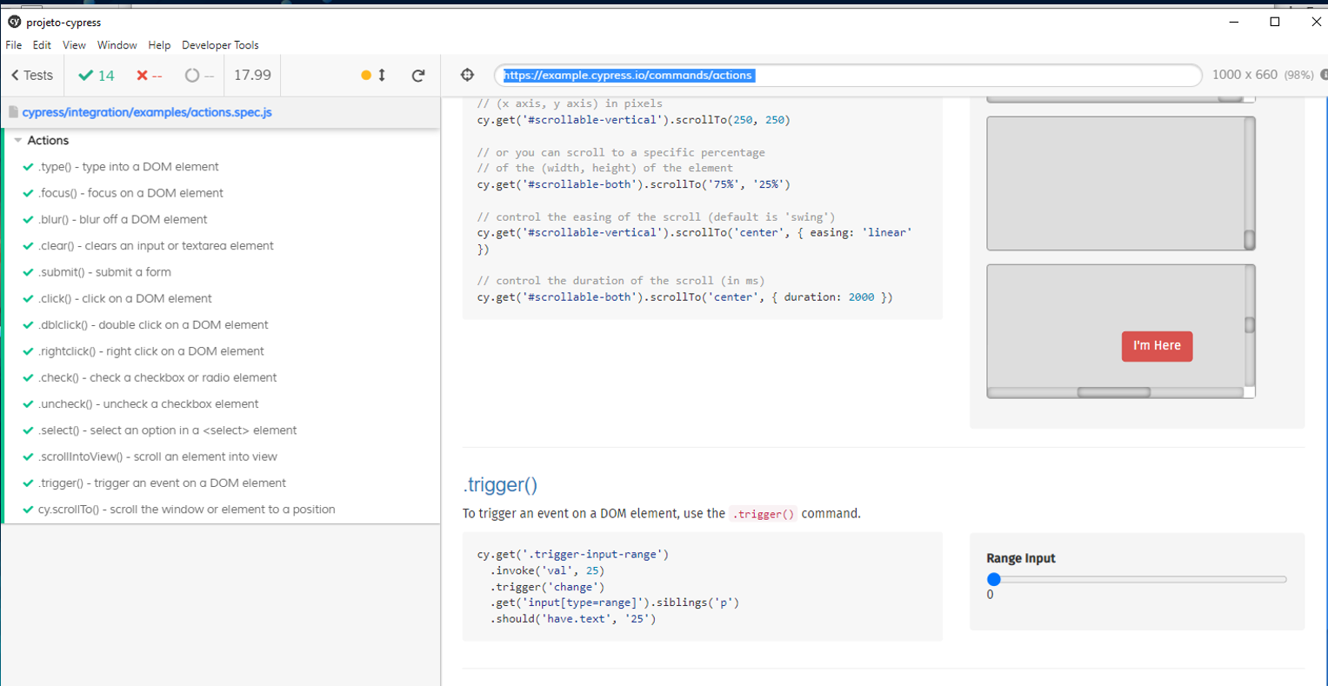1328x686 pixels.
Task: Open the Selector Playground crosshair icon
Action: pos(467,75)
